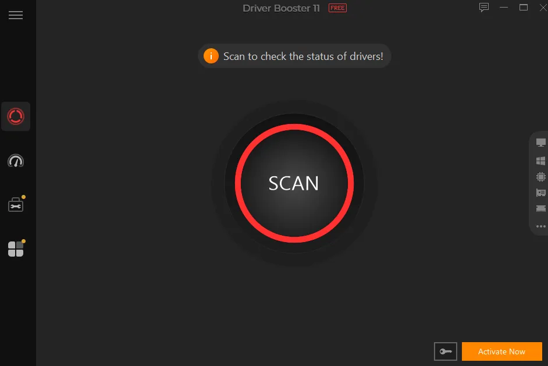
Task: Click the orange Activate Now button
Action: point(501,351)
